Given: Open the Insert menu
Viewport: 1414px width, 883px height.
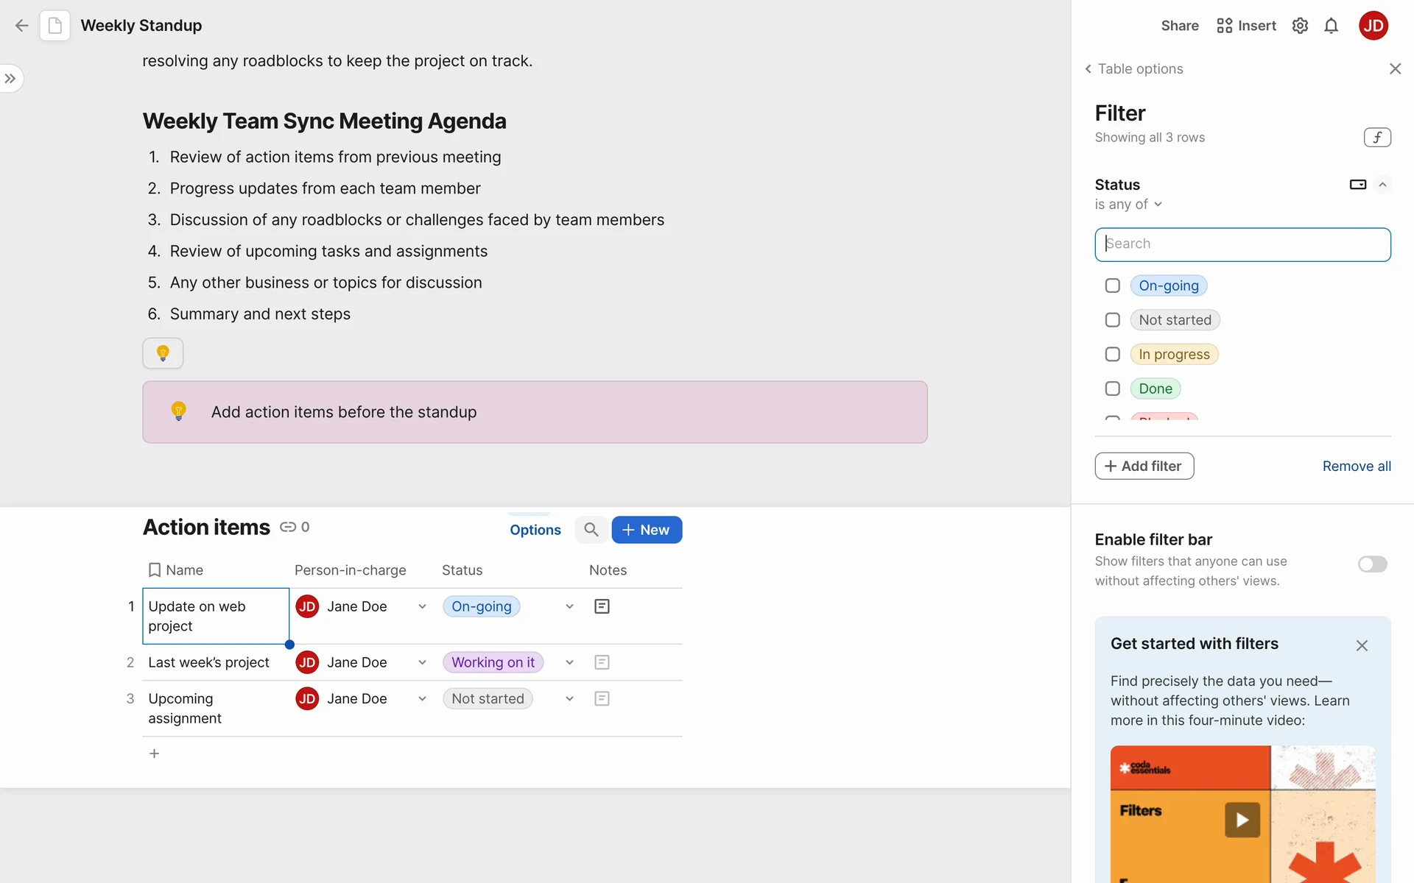Looking at the screenshot, I should click(x=1246, y=26).
